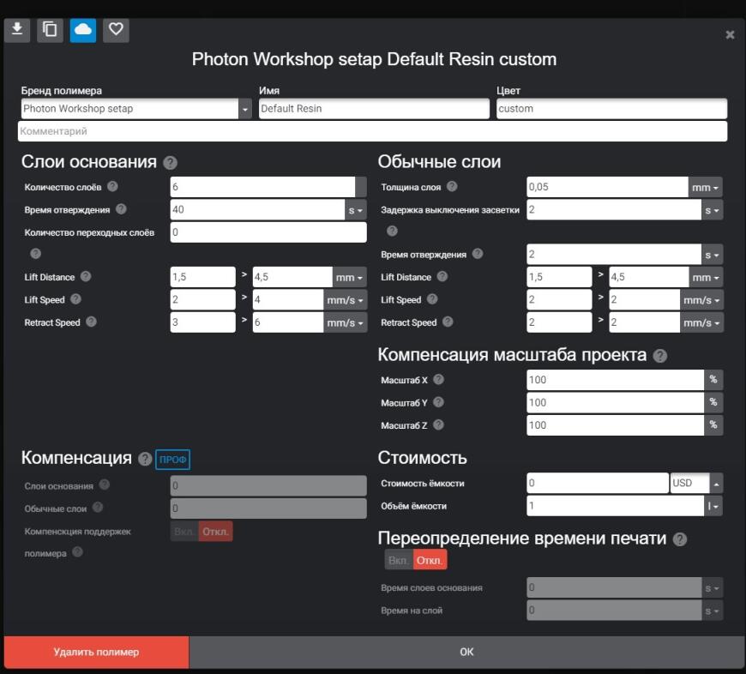
Task: Mark profile as favorite with heart icon
Action: click(116, 31)
